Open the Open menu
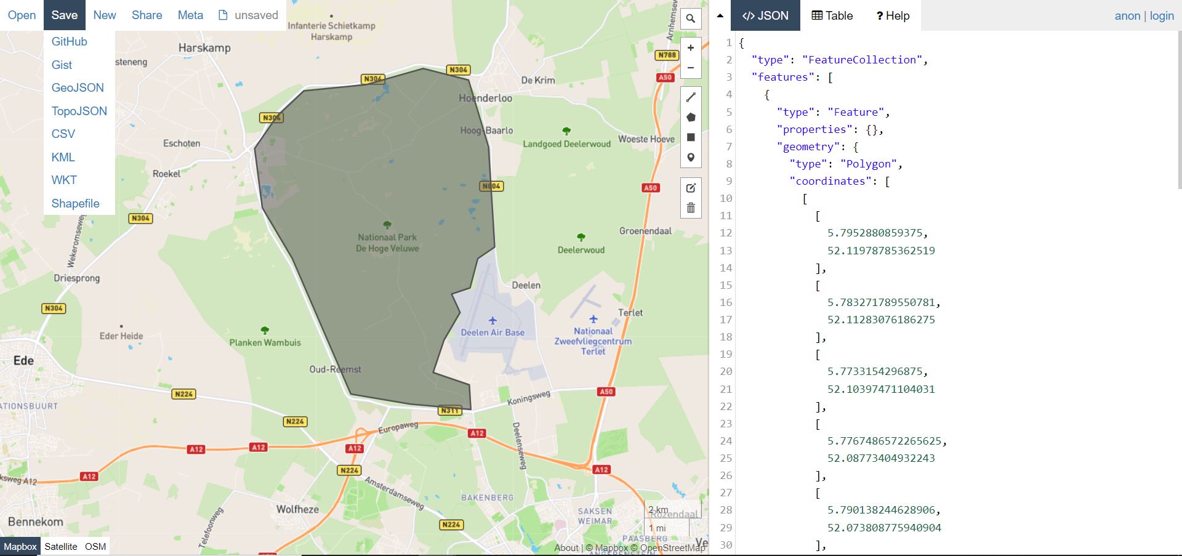 tap(22, 15)
